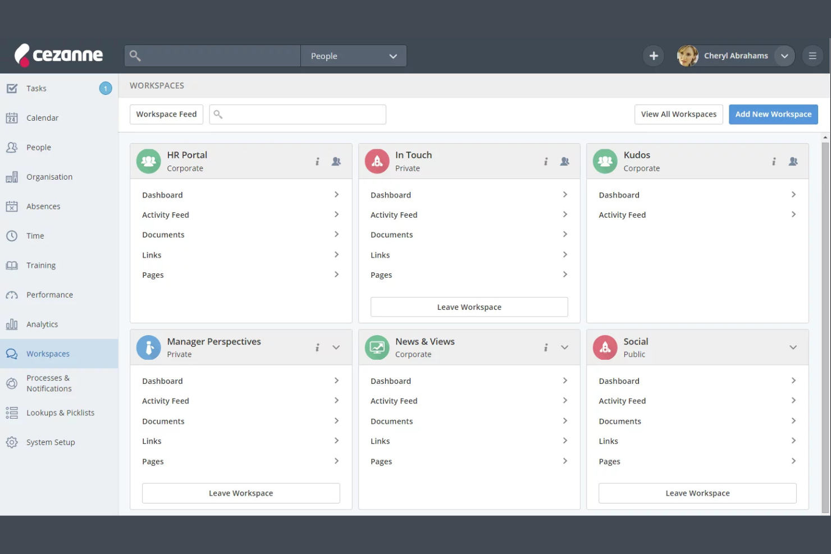Image resolution: width=831 pixels, height=554 pixels.
Task: Click the header search magnifier icon
Action: [135, 56]
